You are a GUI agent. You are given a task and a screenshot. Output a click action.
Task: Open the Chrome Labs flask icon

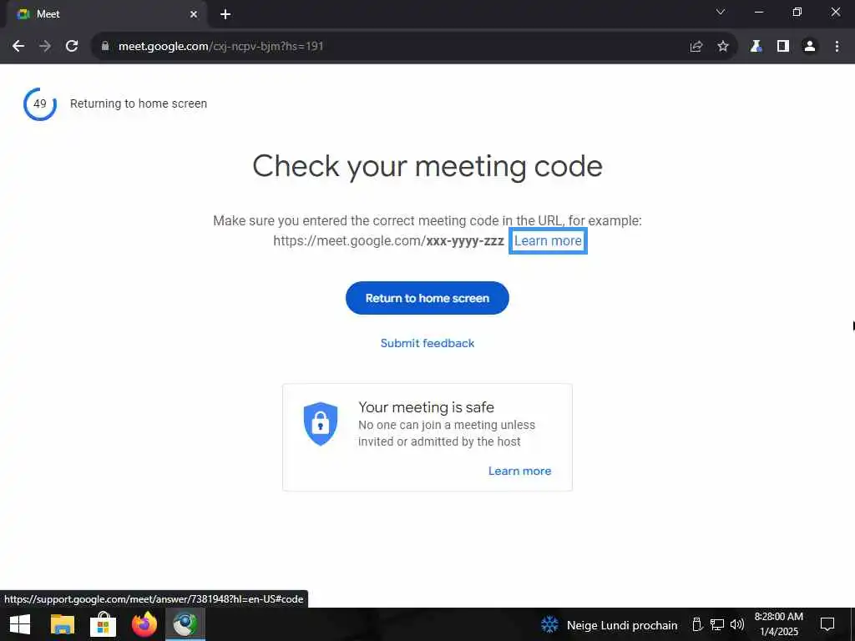[756, 47]
